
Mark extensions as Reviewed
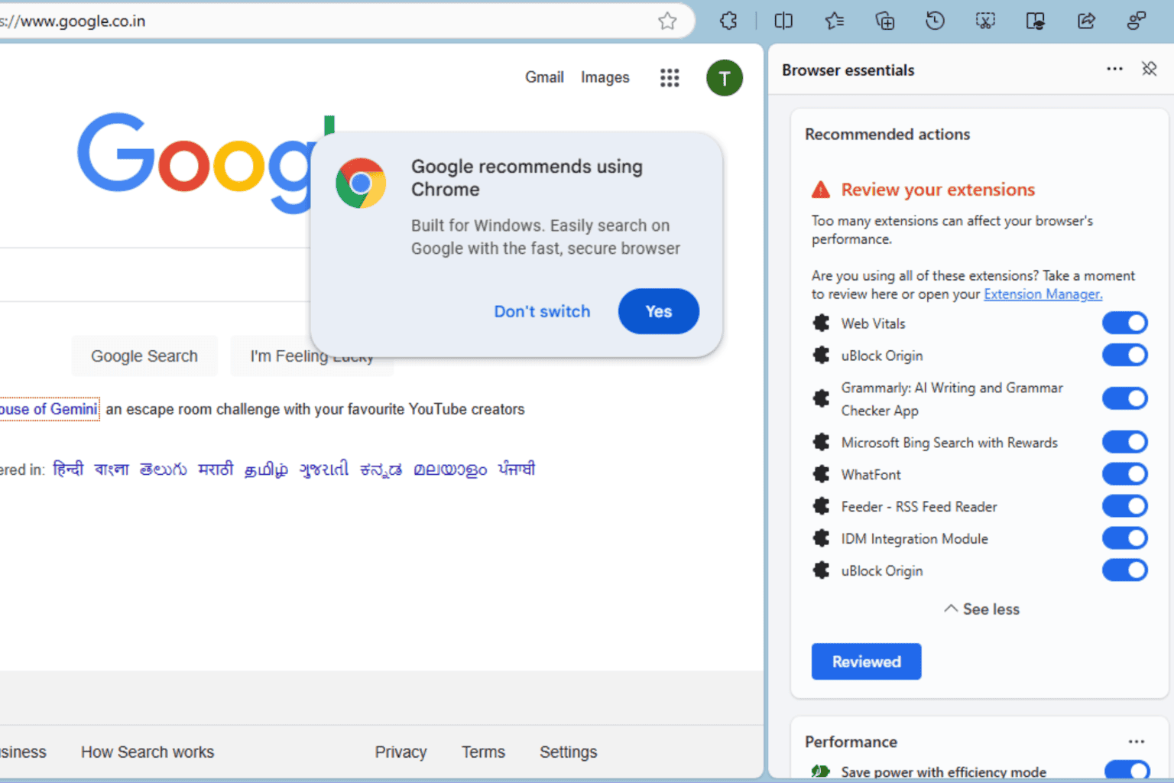coord(866,661)
